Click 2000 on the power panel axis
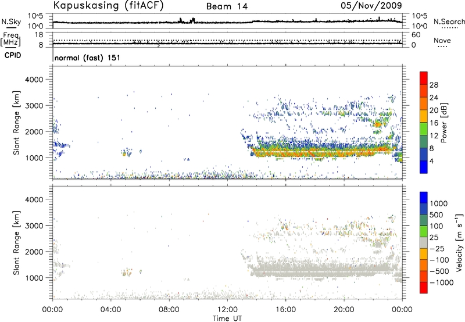Screen dimensions: 465x322 pyautogui.click(x=34, y=131)
